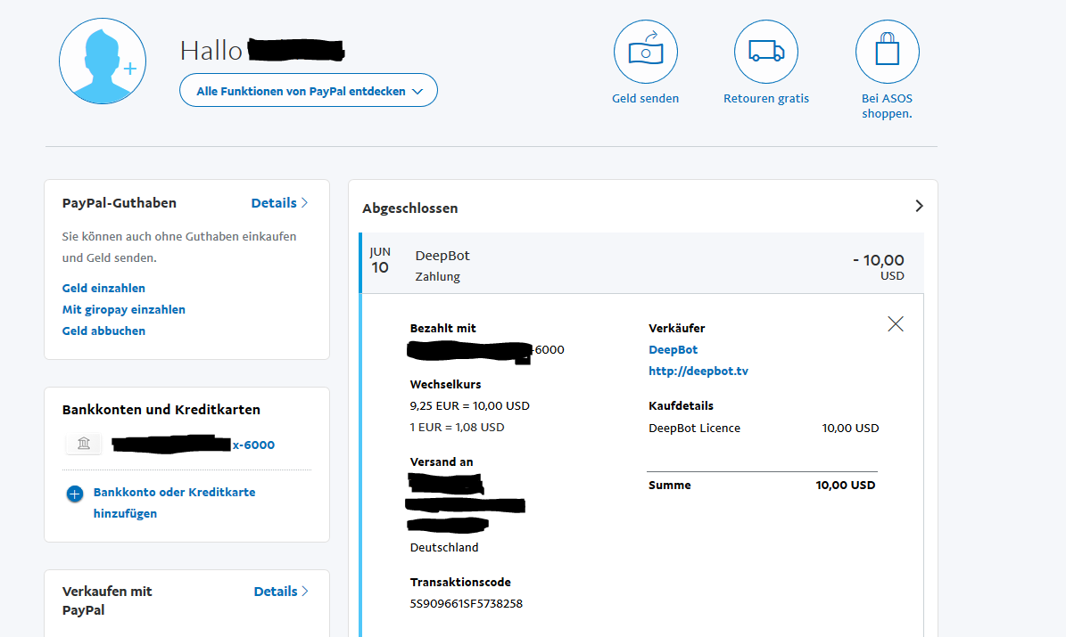Click the Bei ASOS shoppen label
1066x637 pixels.
[888, 106]
